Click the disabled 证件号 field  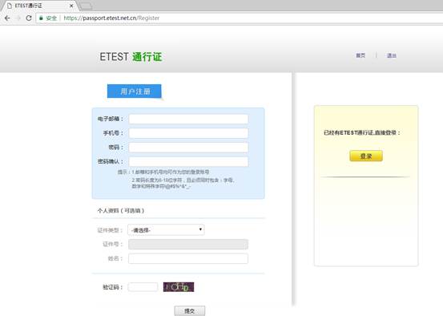tap(188, 245)
